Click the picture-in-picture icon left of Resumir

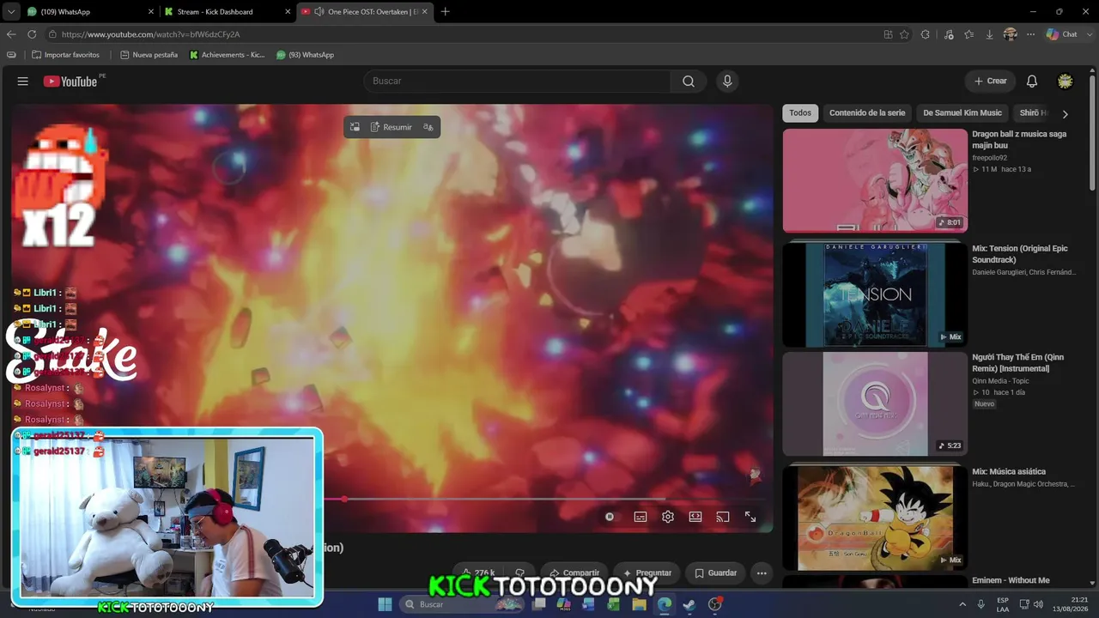pyautogui.click(x=355, y=127)
